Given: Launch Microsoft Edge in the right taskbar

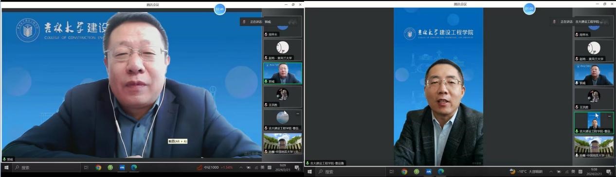Looking at the screenshot, I should tap(441, 172).
